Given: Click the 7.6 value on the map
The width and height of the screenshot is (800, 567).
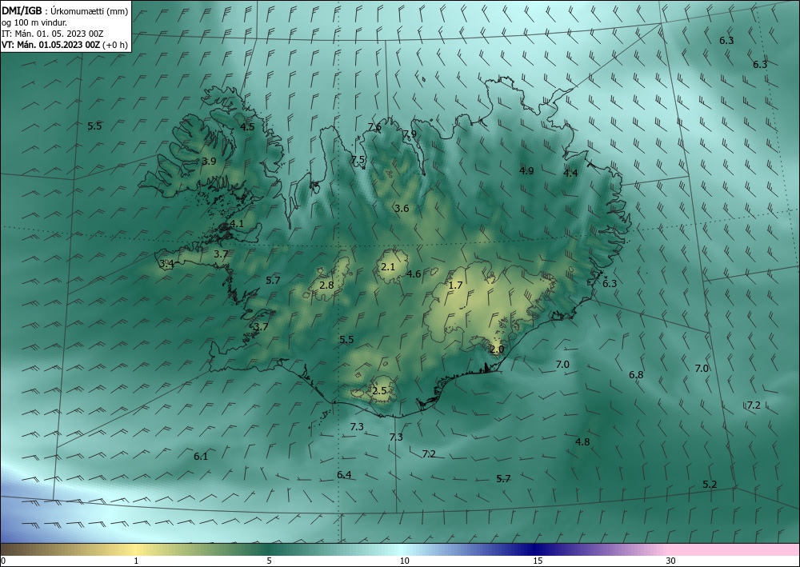Looking at the screenshot, I should click(374, 127).
